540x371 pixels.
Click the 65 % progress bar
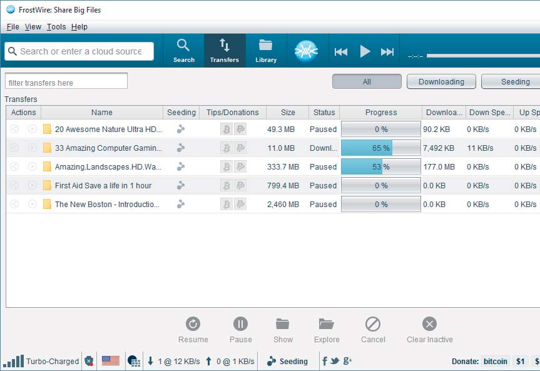(381, 148)
